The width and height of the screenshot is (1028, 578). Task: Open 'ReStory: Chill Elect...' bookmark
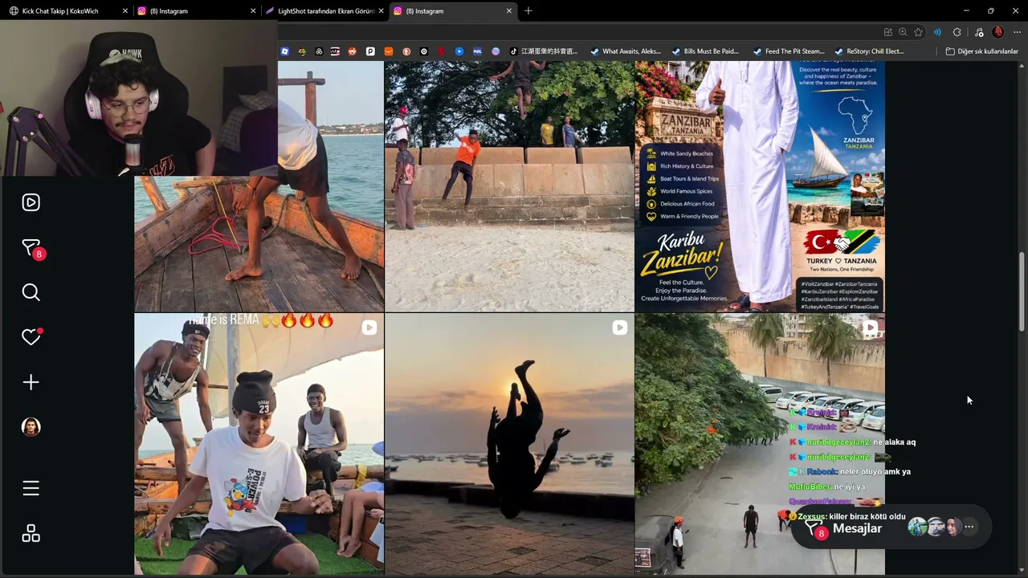[869, 51]
